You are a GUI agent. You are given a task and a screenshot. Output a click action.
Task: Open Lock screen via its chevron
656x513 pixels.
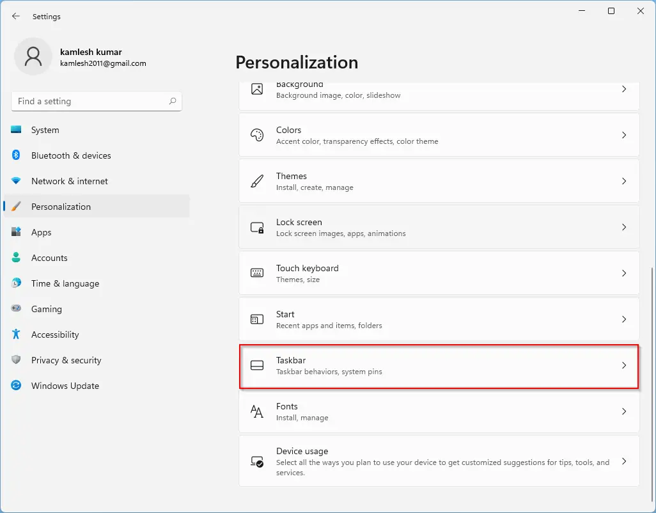[x=624, y=227]
